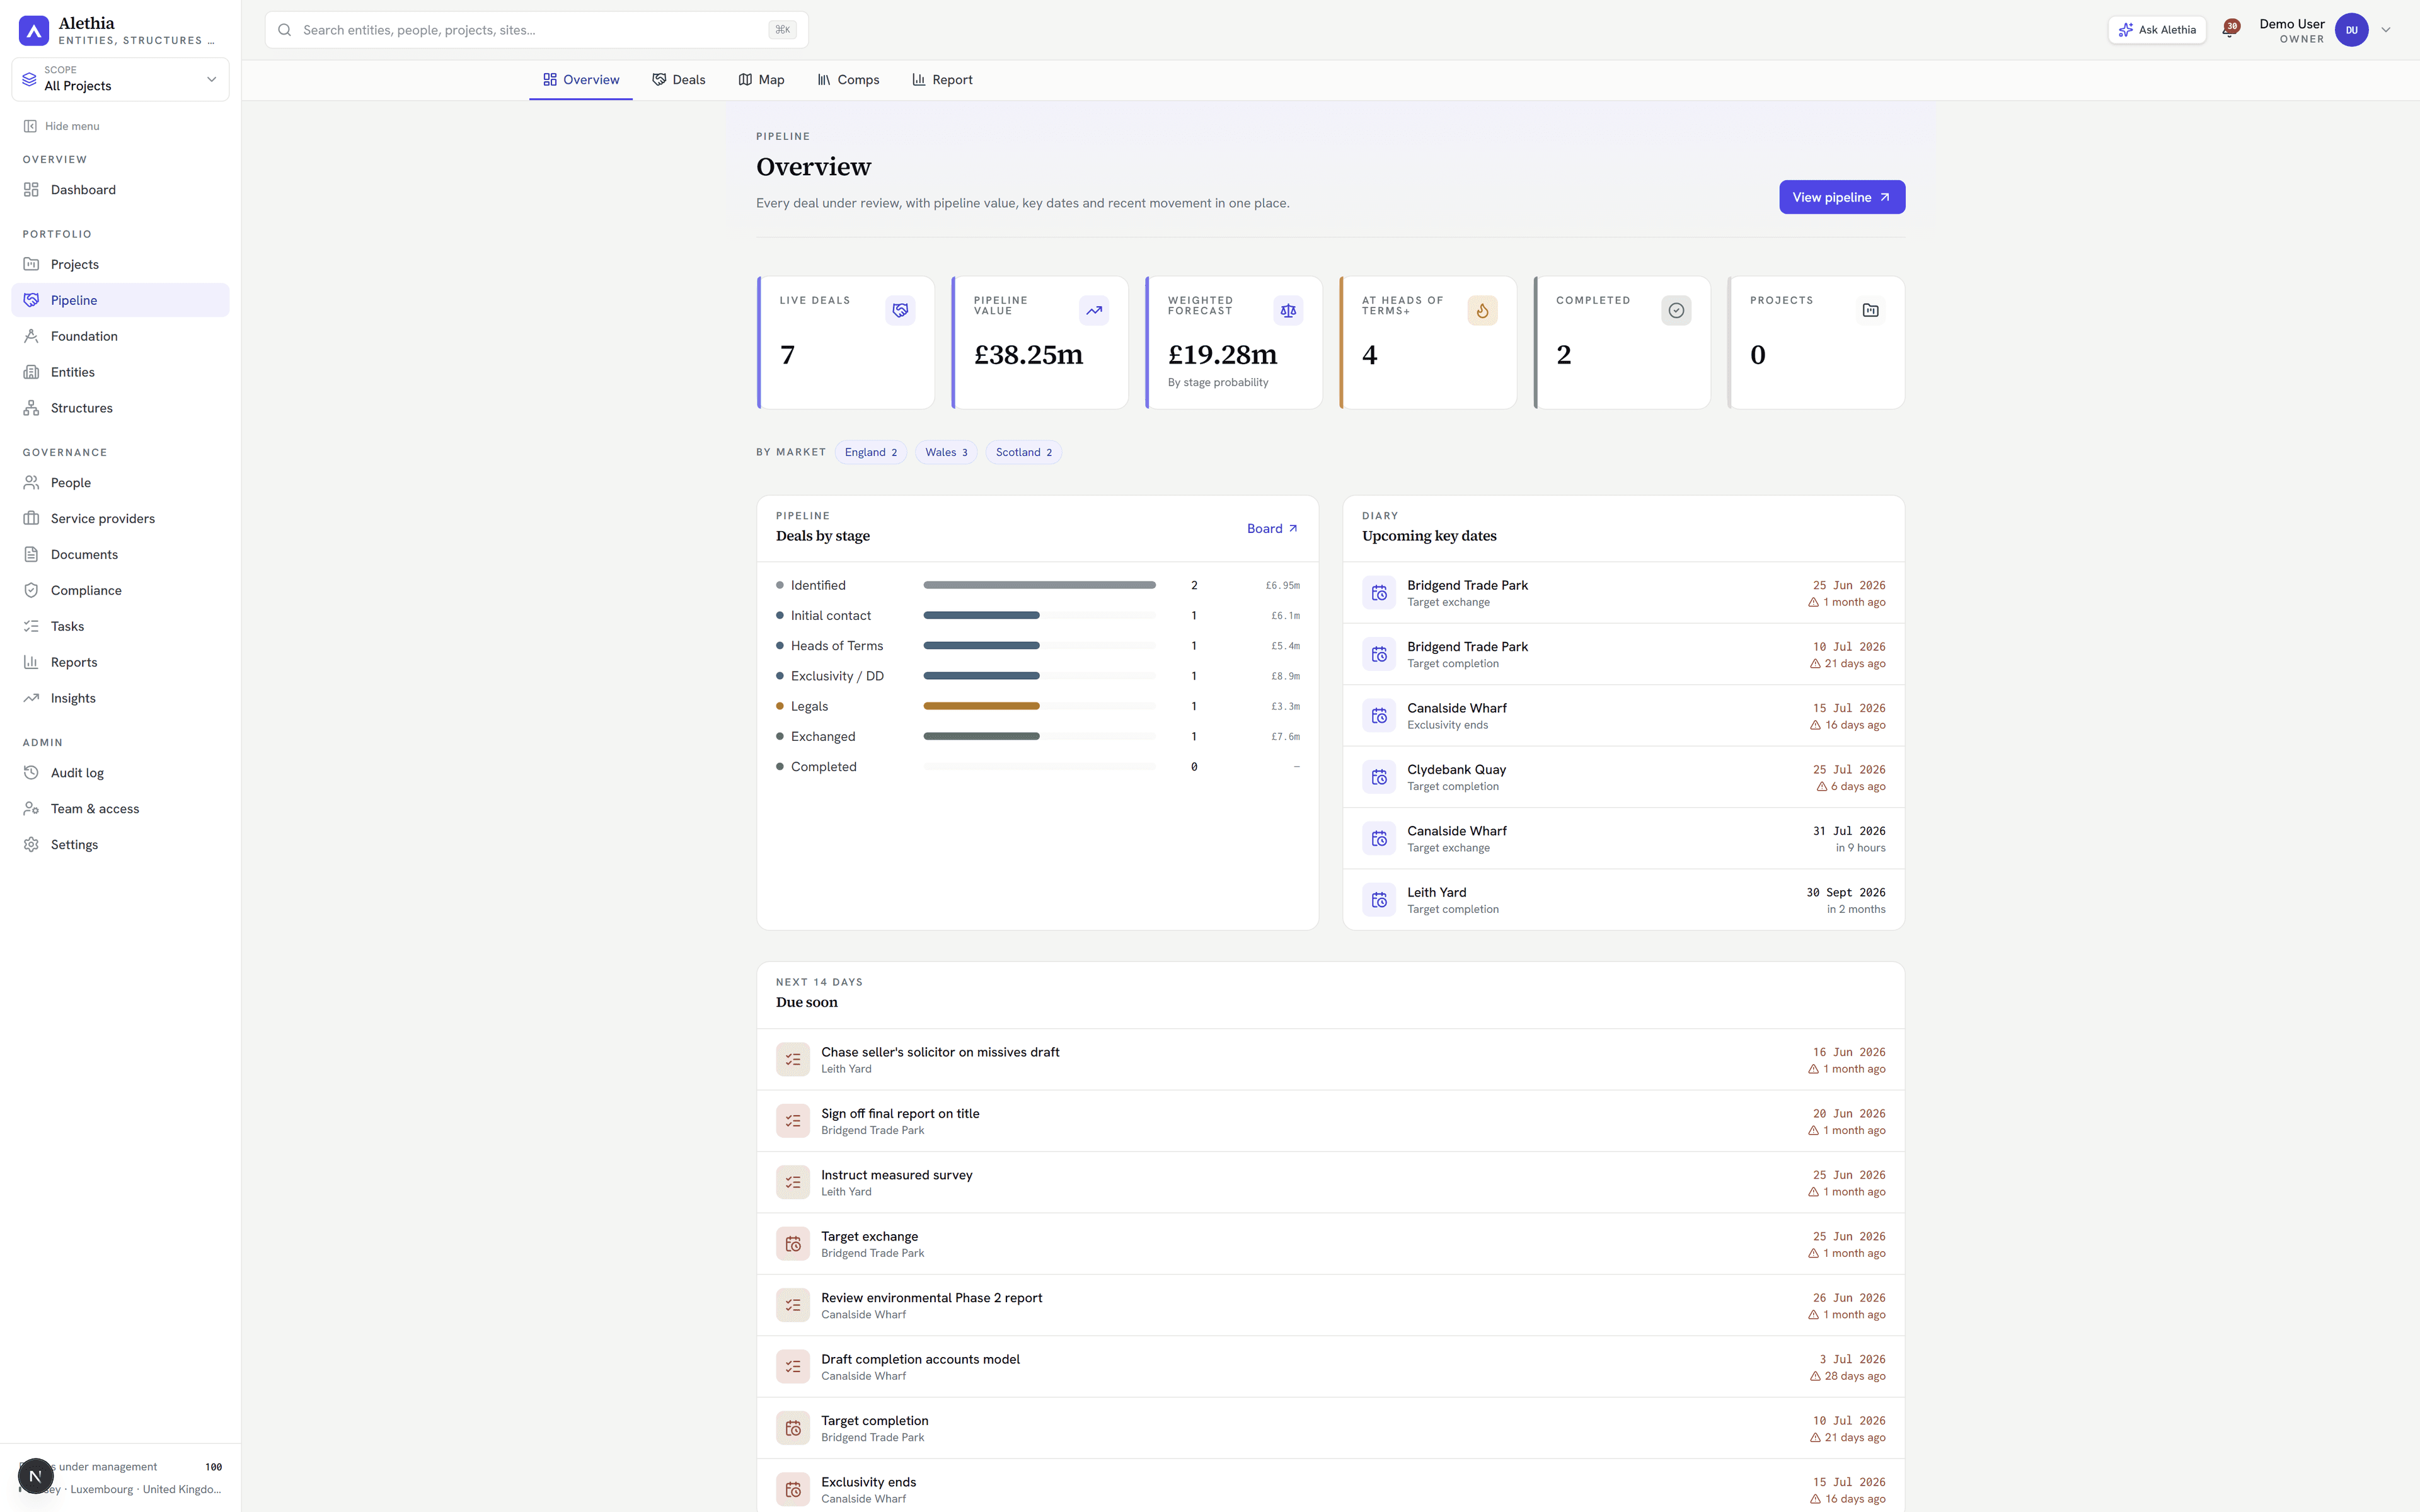Open Projects in the sidebar
2420x1512 pixels.
click(120, 264)
